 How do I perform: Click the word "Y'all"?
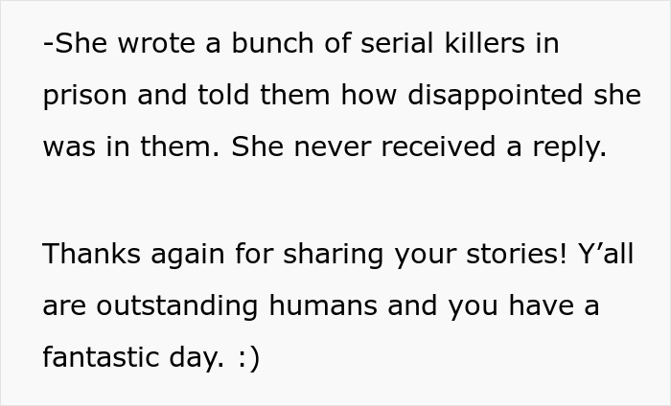[606, 254]
